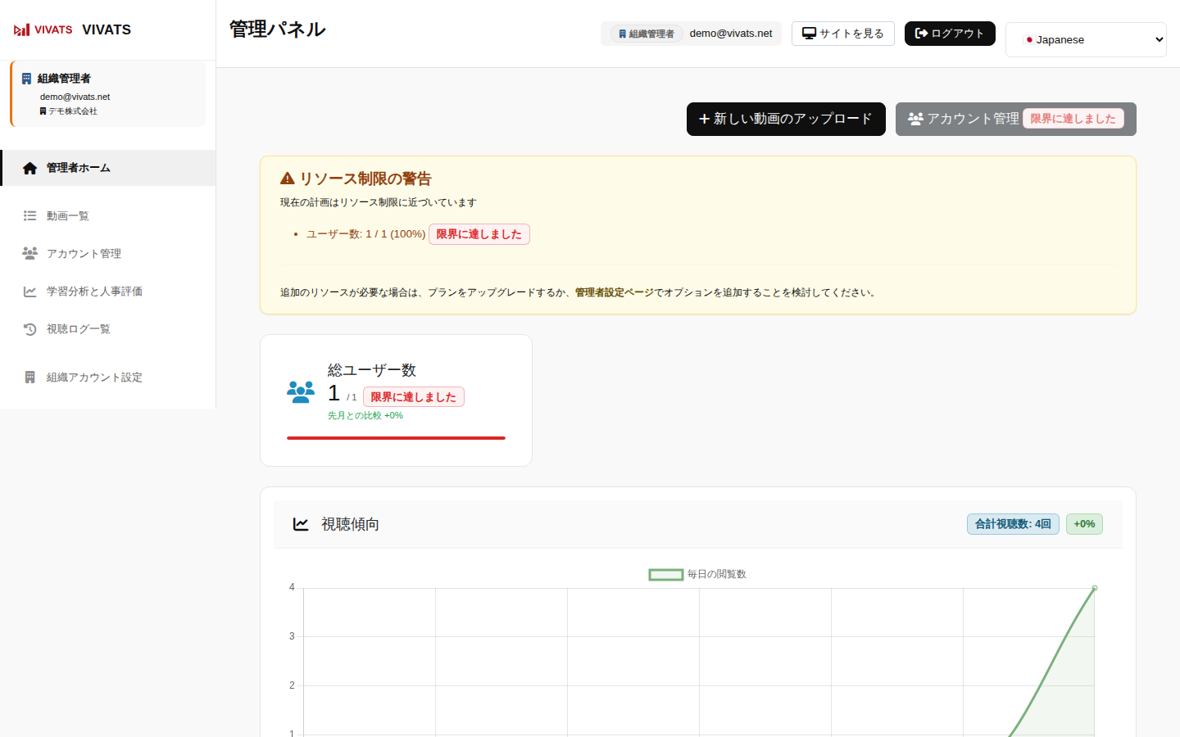Open 組織アカウント設定 menu item
This screenshot has width=1180, height=737.
coord(108,378)
